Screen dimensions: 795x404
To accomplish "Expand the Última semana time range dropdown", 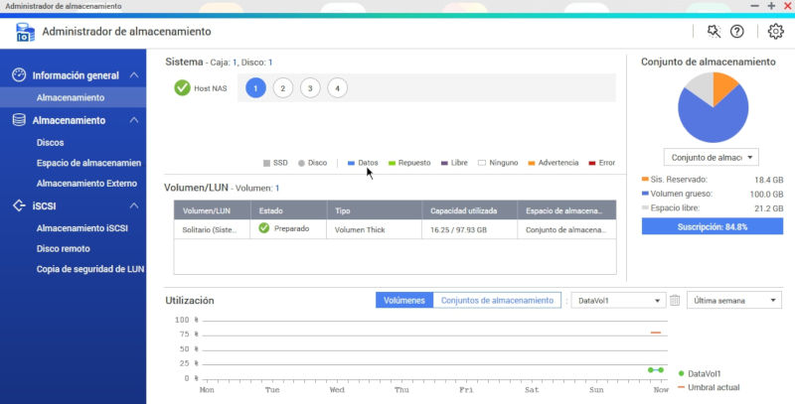I will tap(736, 300).
